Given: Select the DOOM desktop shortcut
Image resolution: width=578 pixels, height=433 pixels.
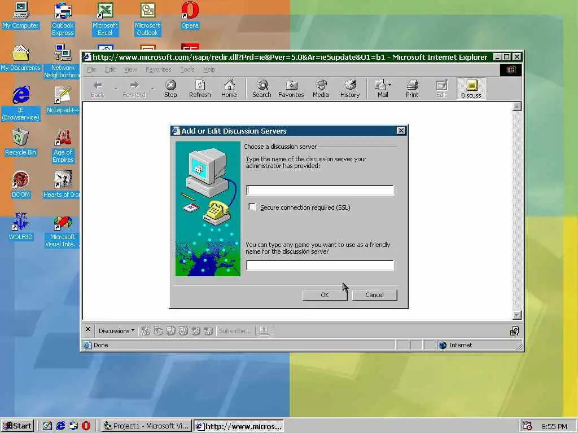Looking at the screenshot, I should 21,185.
